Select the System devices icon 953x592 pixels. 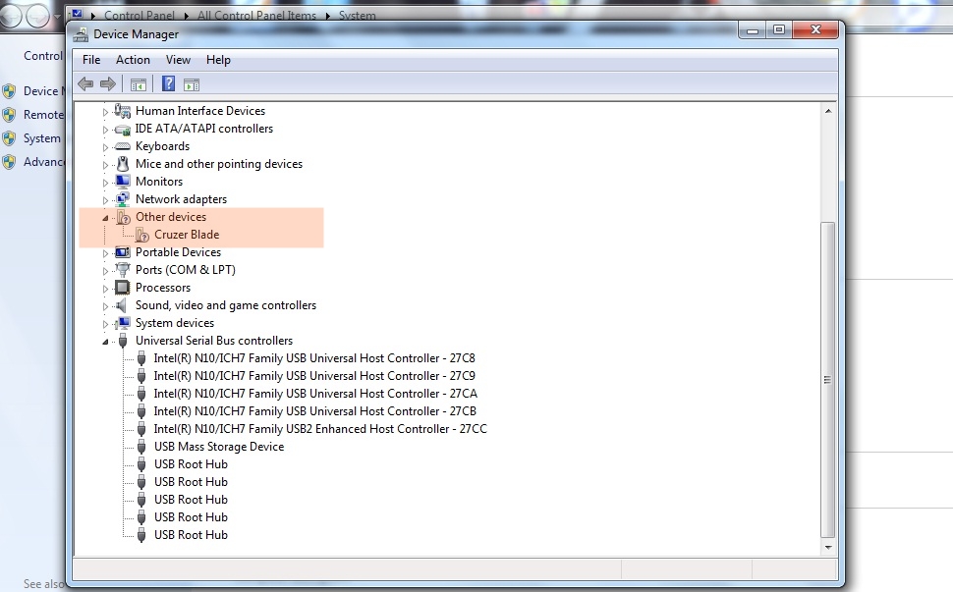(122, 322)
